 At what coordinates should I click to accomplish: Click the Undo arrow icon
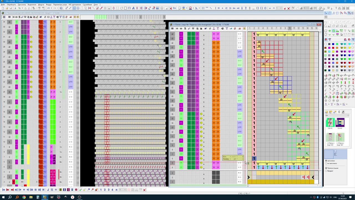click(x=49, y=8)
